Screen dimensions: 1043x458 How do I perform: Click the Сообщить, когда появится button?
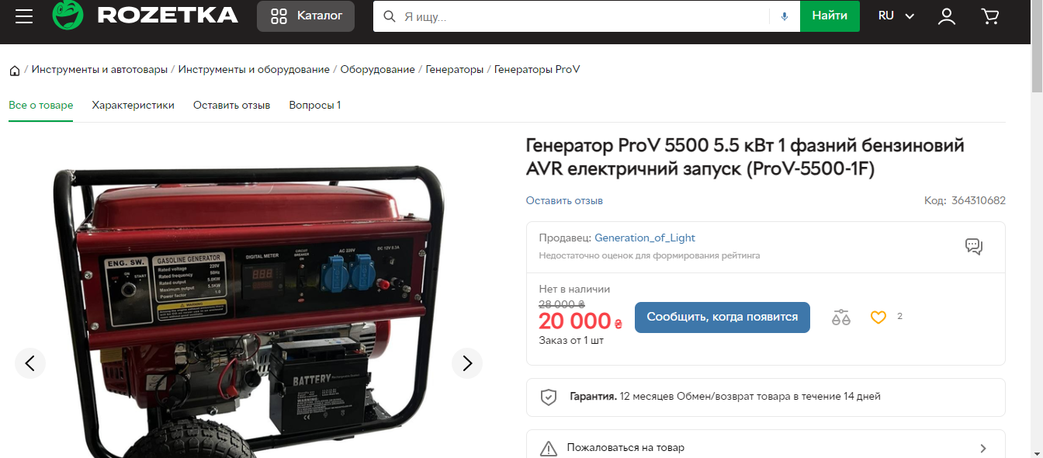click(x=722, y=317)
